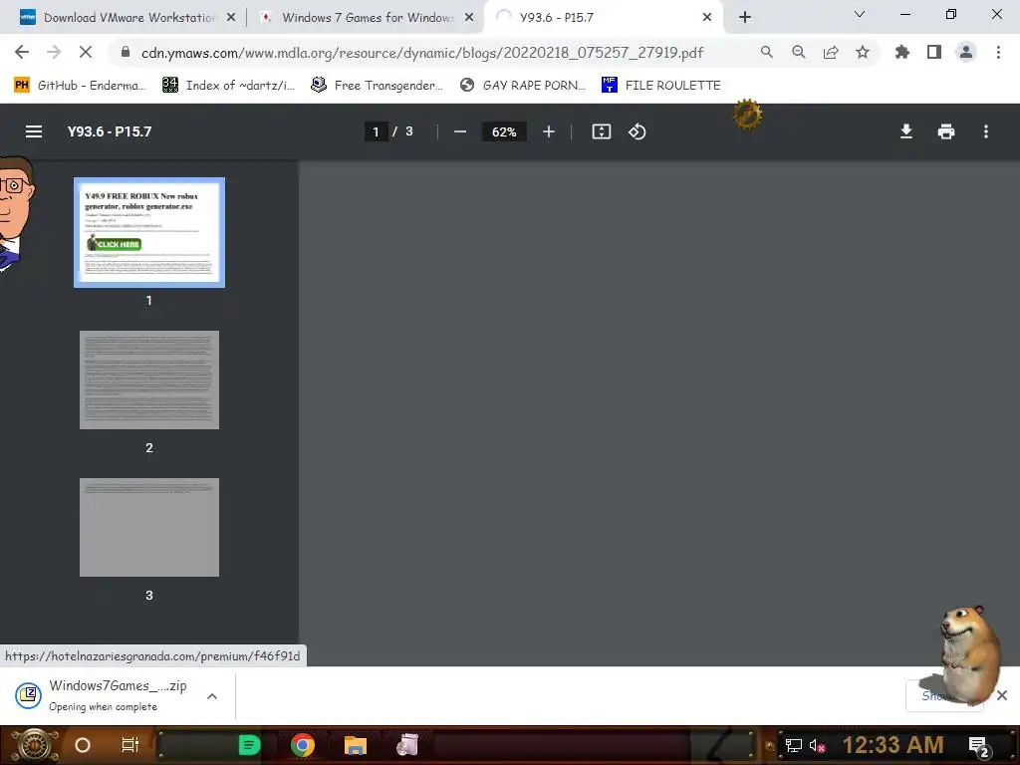Open the notification center icon
Screen dimensions: 1020x765
point(979,746)
